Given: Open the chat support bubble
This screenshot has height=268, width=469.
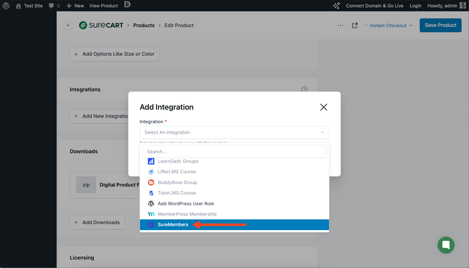Looking at the screenshot, I should 446,245.
